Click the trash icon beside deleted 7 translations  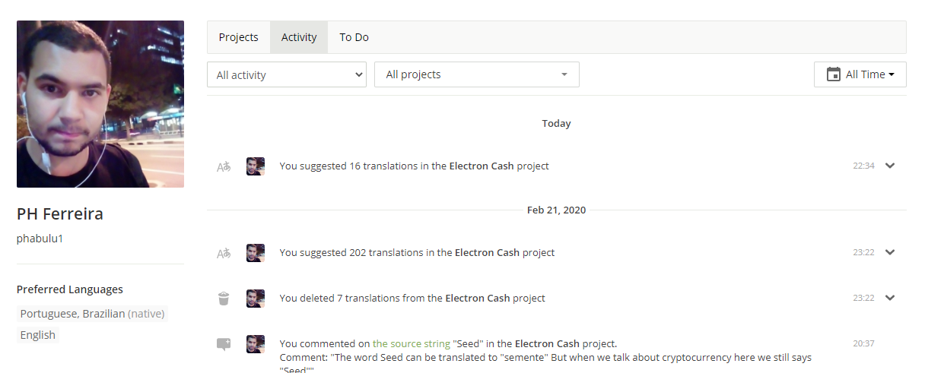(224, 299)
